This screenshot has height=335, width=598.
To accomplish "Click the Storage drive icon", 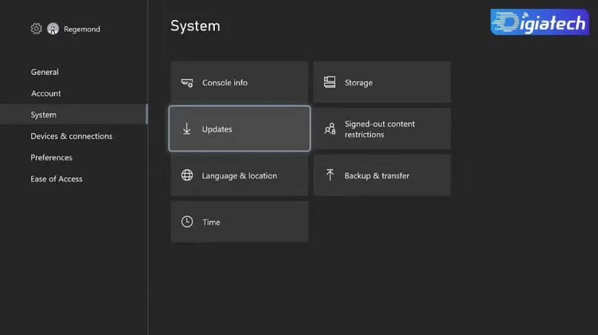I will pos(330,82).
